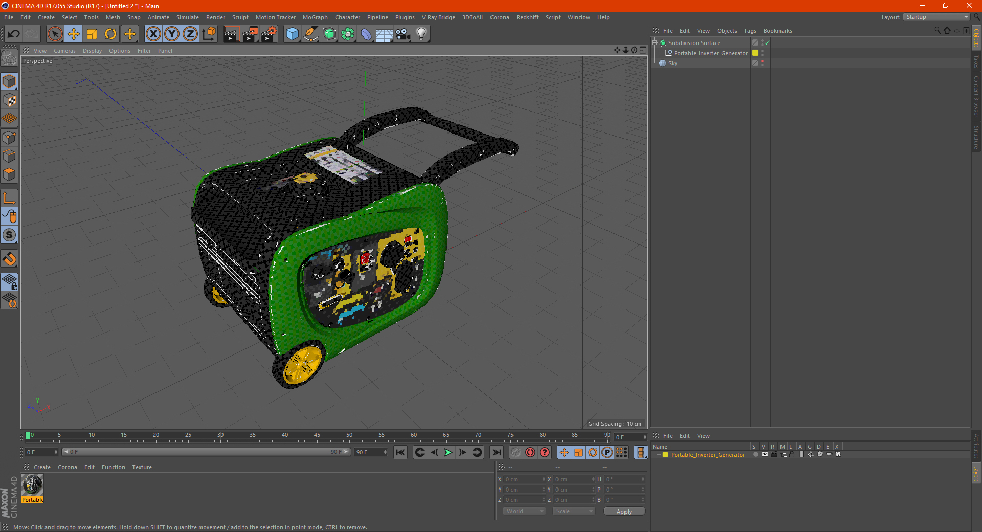
Task: Open the File menu
Action: click(9, 17)
